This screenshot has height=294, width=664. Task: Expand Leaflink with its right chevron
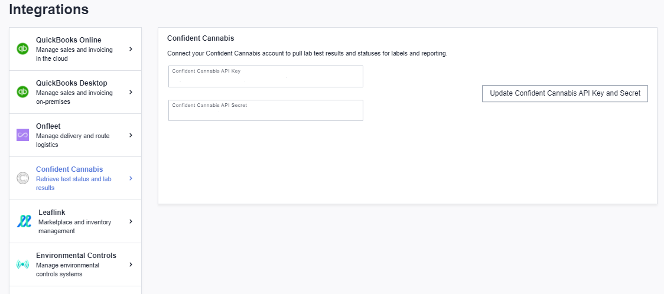point(131,221)
